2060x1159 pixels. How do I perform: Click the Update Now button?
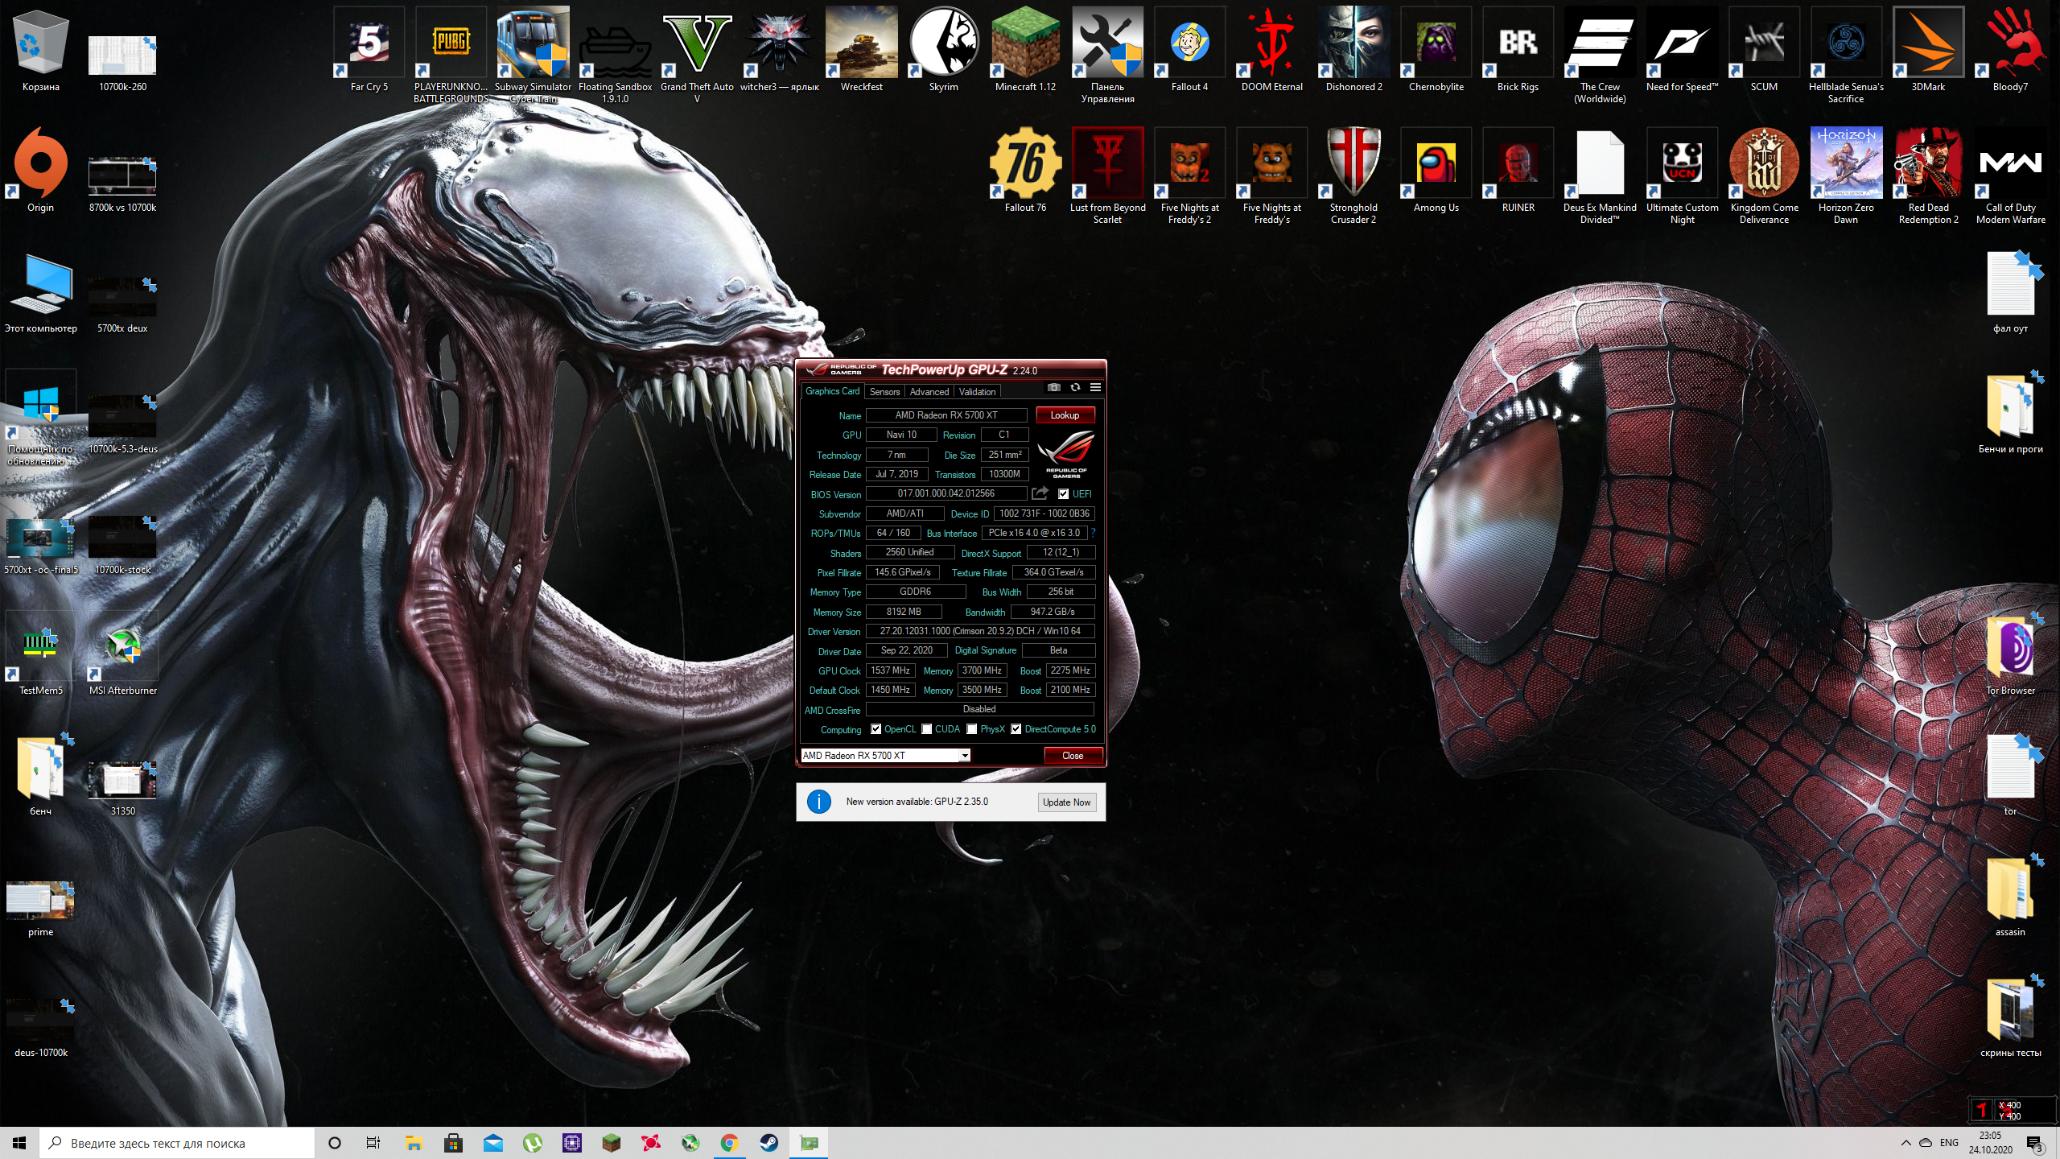[1066, 802]
